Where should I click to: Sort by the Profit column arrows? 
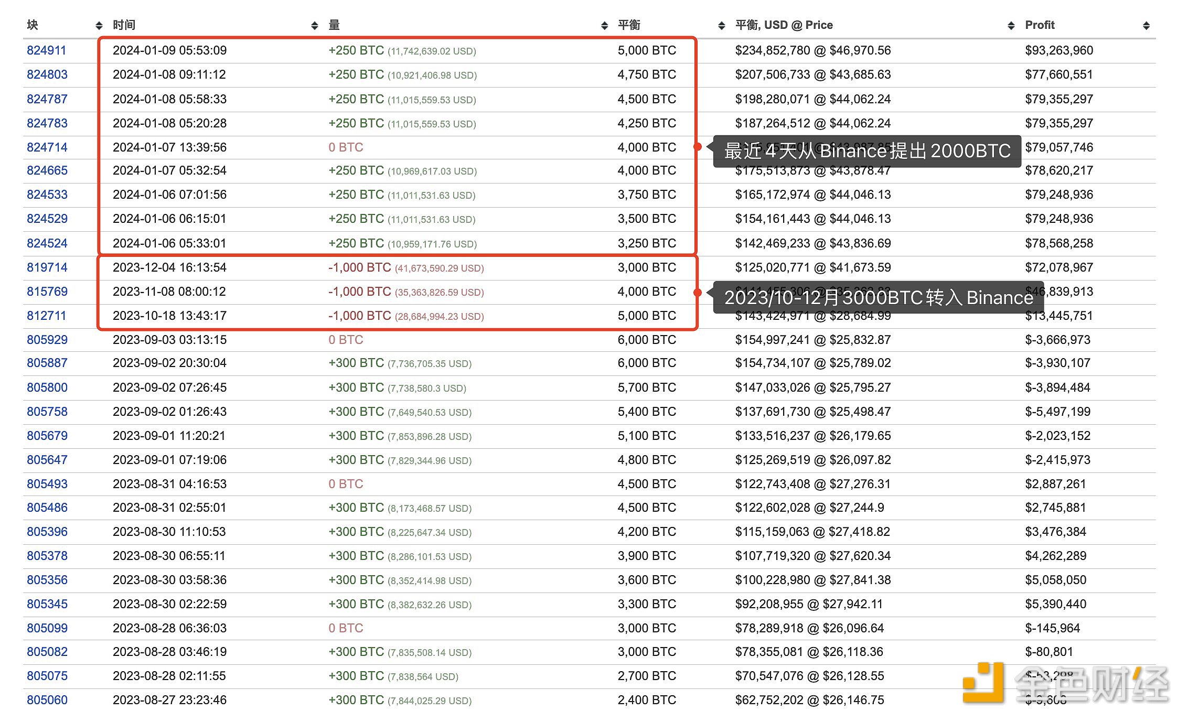tap(1146, 26)
